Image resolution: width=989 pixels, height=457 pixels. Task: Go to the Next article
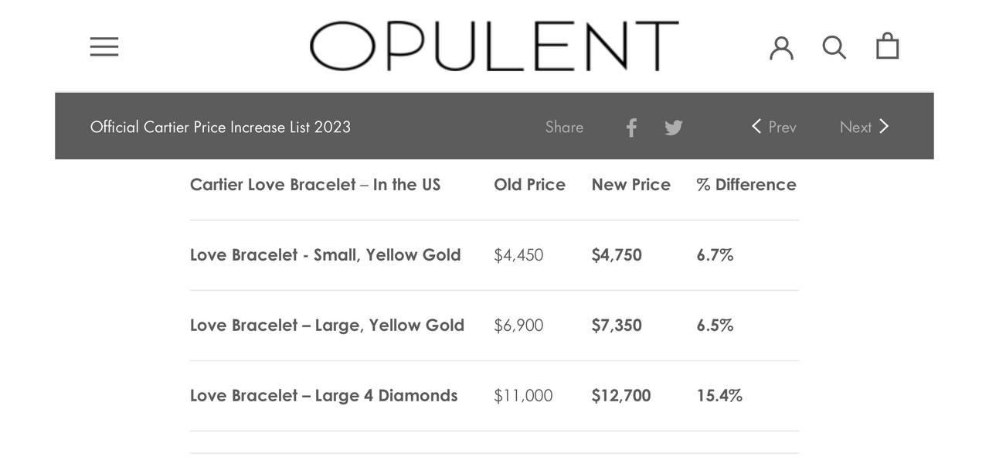[864, 127]
